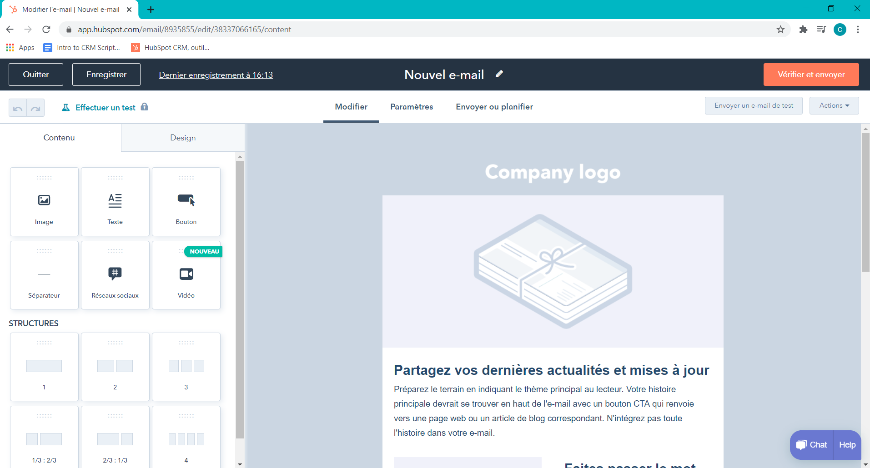Click the Séparateur module icon
Screen dimensions: 870x468
click(44, 274)
